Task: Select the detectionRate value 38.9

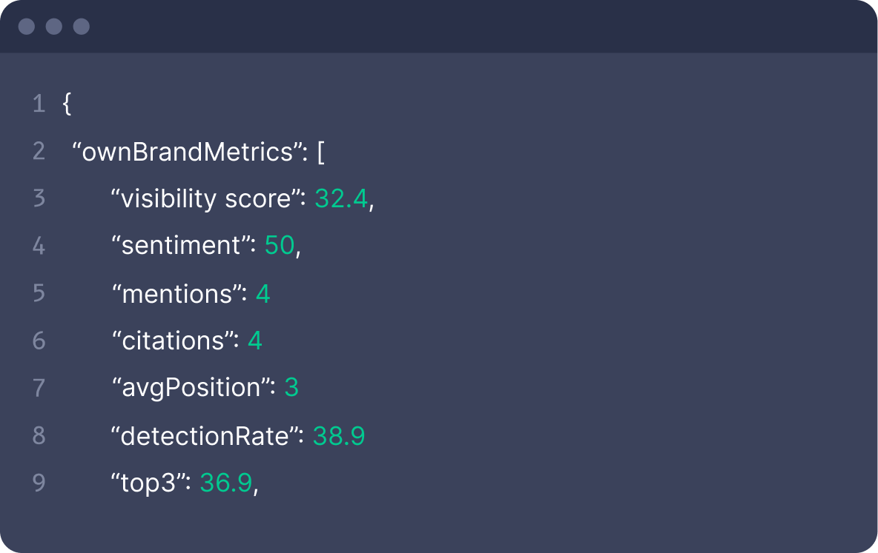Action: 339,436
